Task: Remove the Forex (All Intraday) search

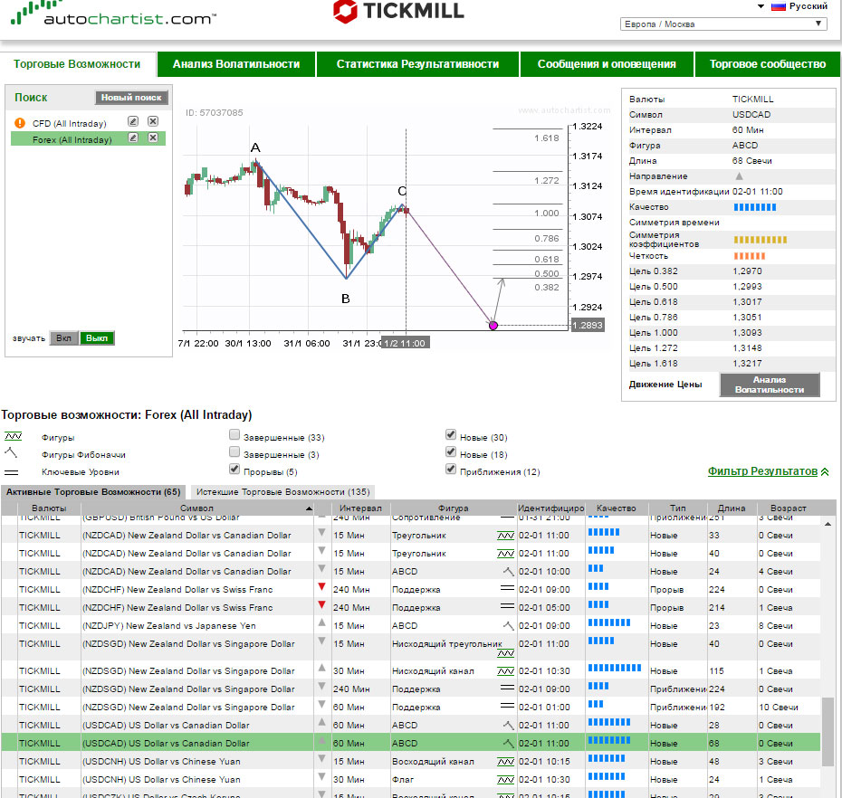Action: pyautogui.click(x=153, y=138)
